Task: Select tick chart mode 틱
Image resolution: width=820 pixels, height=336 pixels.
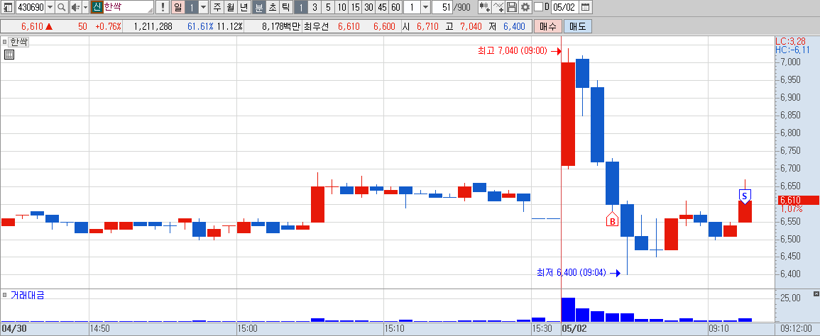Action: pos(285,7)
